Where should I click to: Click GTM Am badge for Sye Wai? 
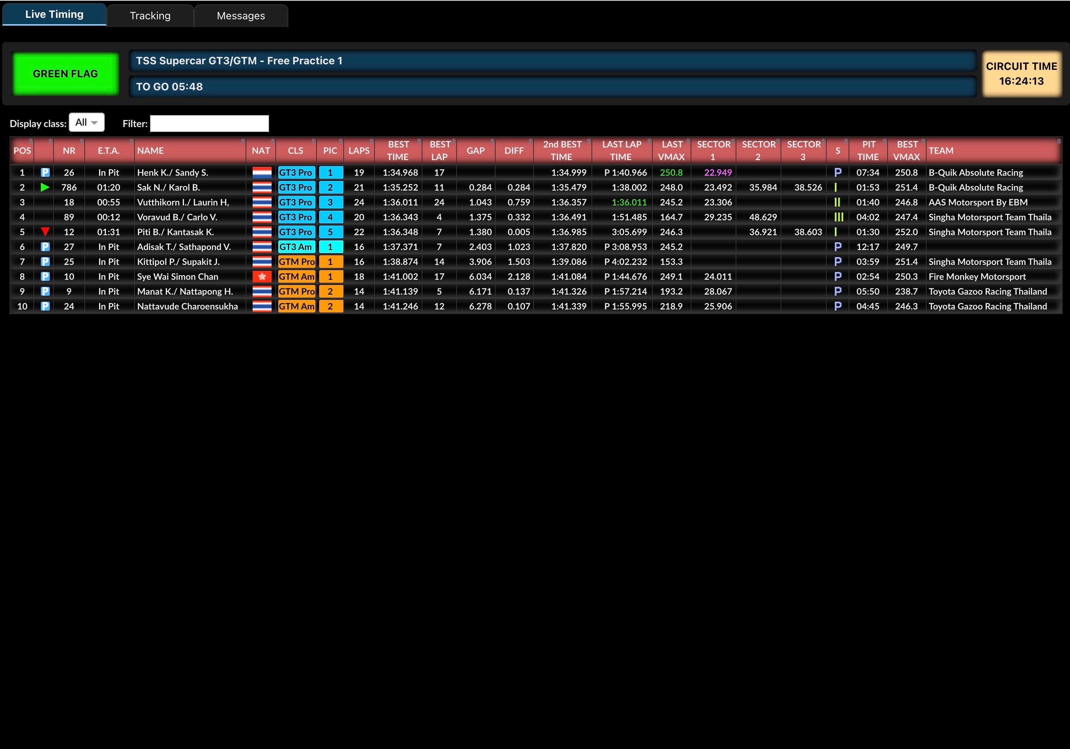coord(296,276)
